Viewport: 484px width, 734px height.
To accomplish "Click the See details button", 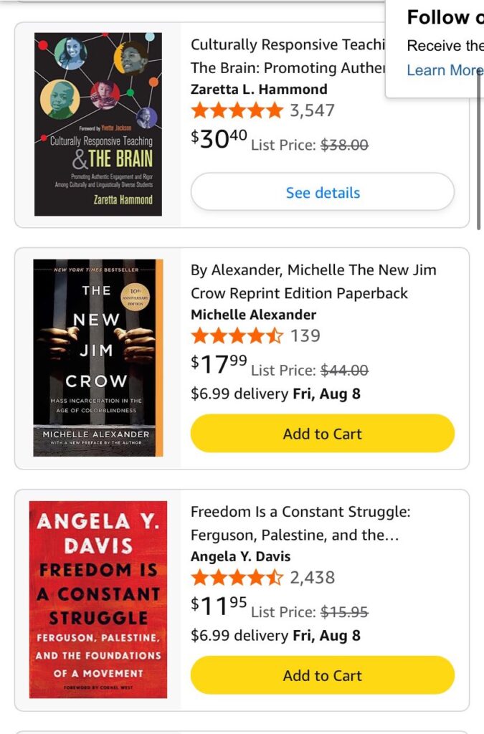I will (x=323, y=192).
